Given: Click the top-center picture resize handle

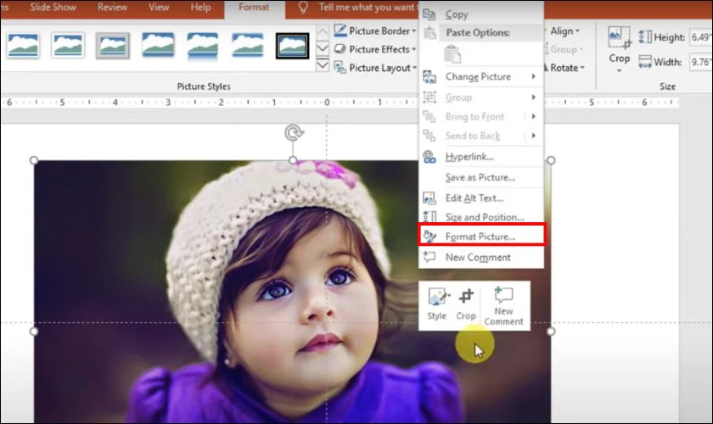Looking at the screenshot, I should (x=293, y=160).
